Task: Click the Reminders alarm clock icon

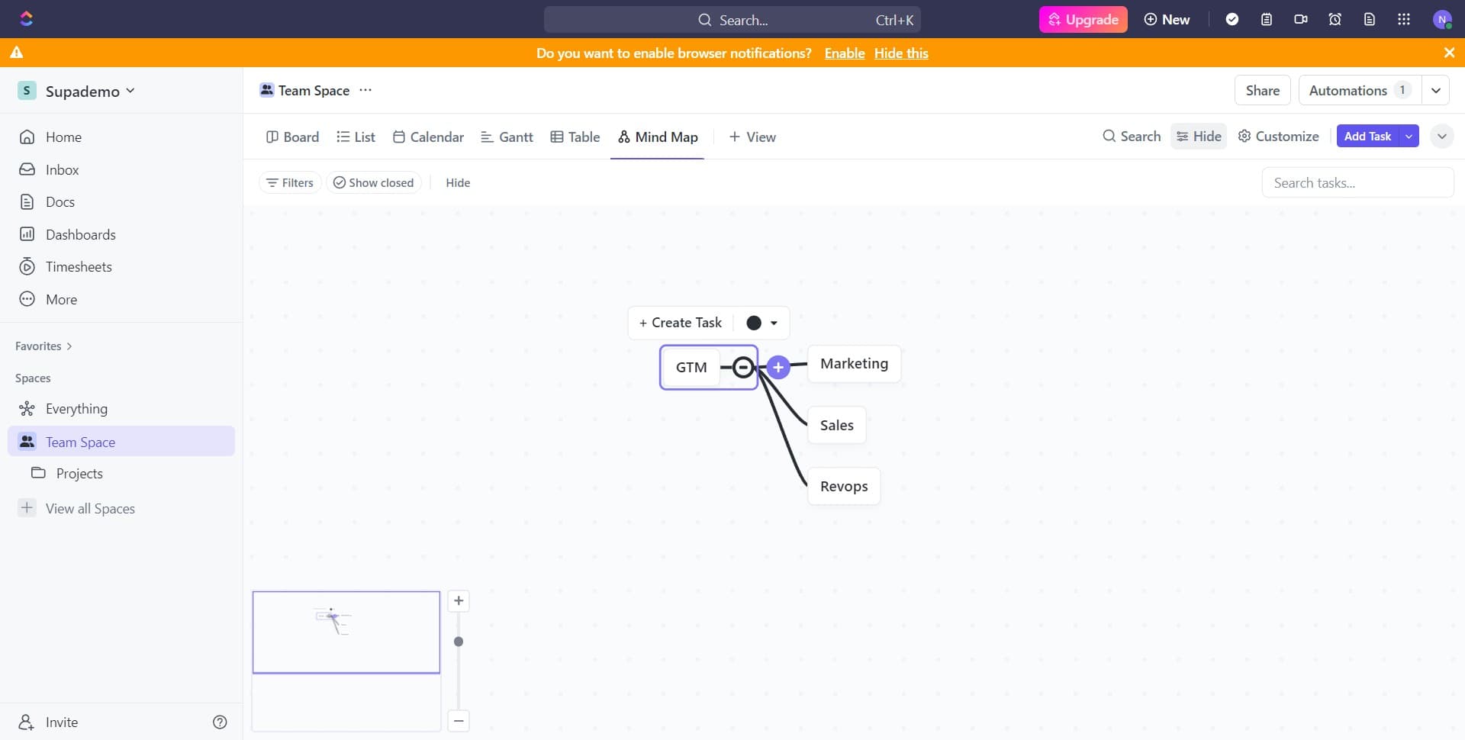Action: point(1335,19)
